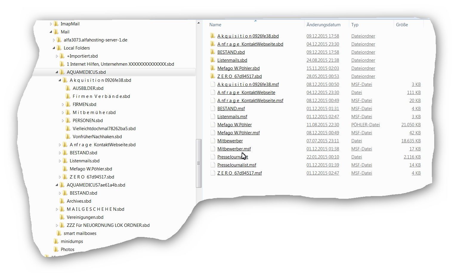Click the PÖHLER-Datei type cell
The image size is (453, 274).
[x=366, y=124]
